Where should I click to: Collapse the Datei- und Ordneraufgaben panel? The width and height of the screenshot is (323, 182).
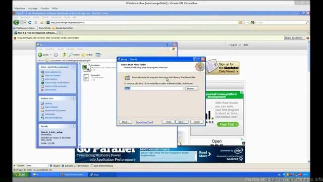[x=73, y=67]
